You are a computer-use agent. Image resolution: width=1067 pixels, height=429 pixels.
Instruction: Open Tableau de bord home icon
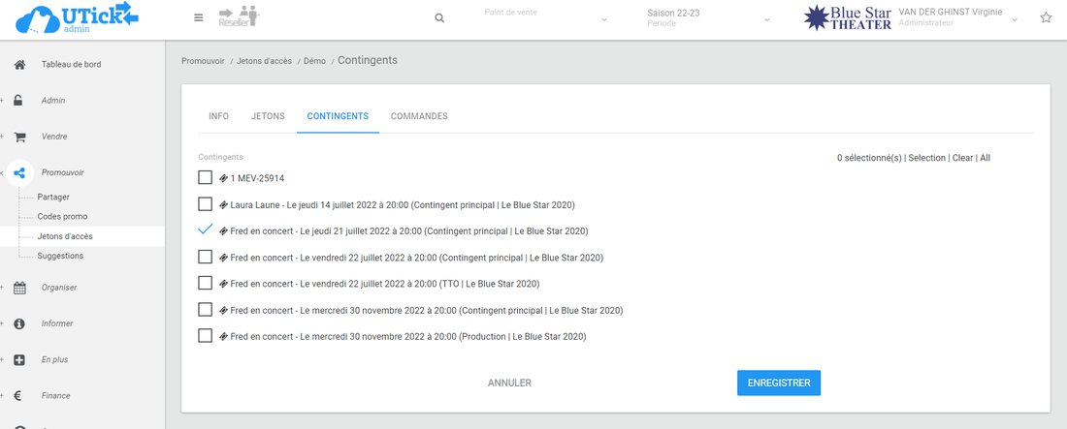click(x=19, y=65)
